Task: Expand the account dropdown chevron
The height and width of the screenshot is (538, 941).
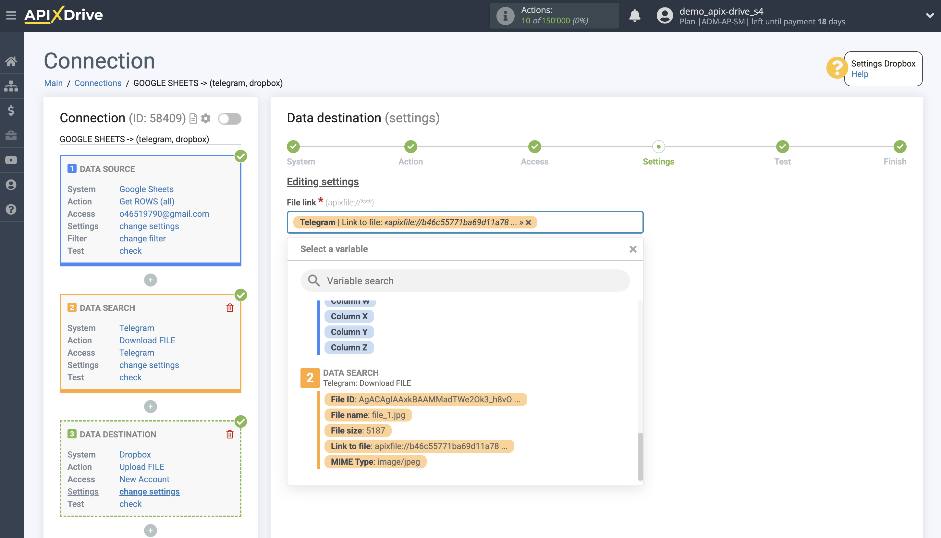Action: point(930,16)
